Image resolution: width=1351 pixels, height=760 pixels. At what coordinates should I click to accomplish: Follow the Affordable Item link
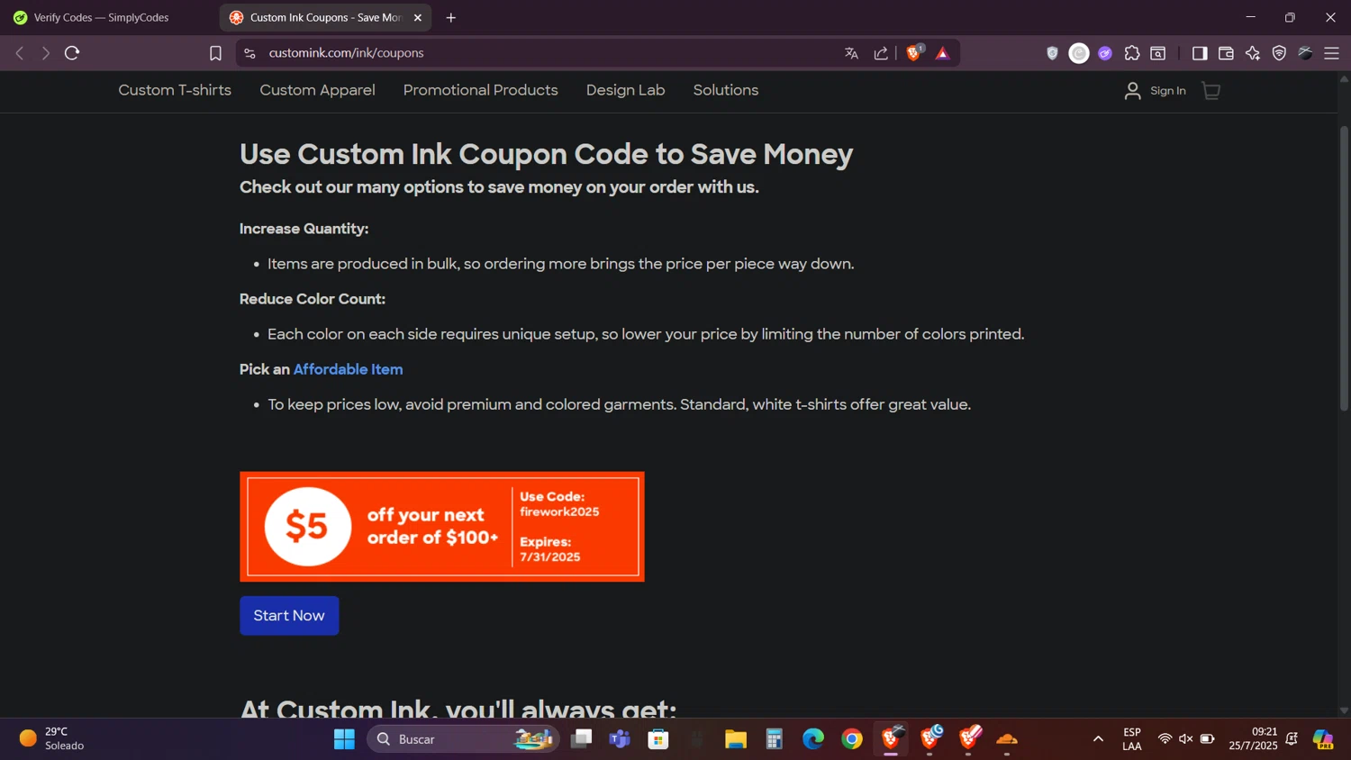pyautogui.click(x=348, y=369)
